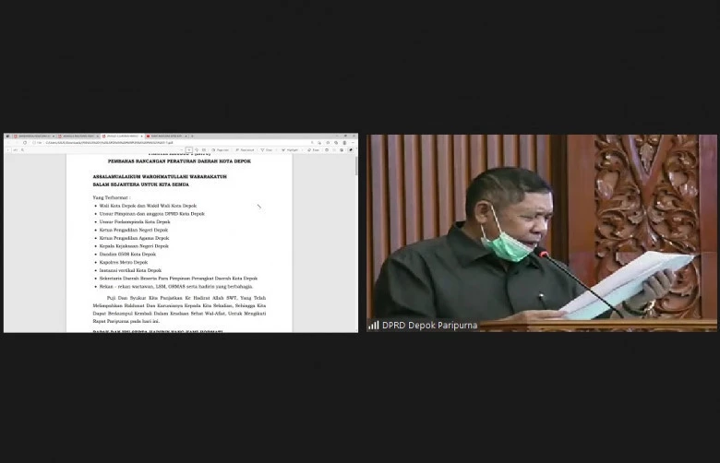
Task: Switch to the fourth browser tab
Action: (166, 136)
